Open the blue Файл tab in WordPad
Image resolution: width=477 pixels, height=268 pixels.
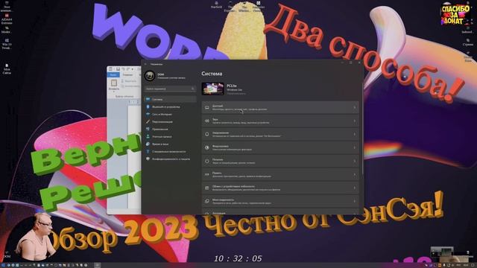113,74
